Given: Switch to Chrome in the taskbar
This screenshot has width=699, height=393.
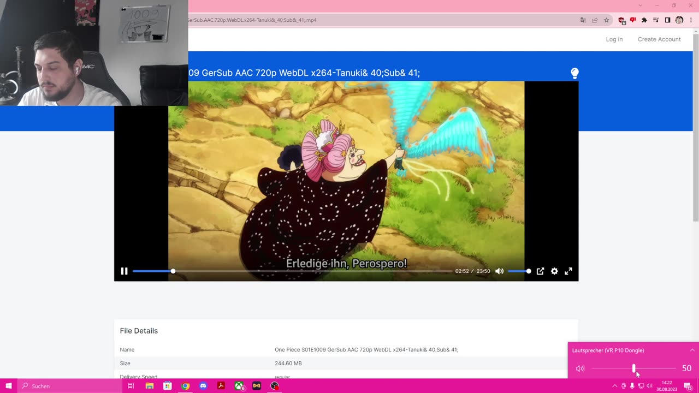Looking at the screenshot, I should 185,386.
